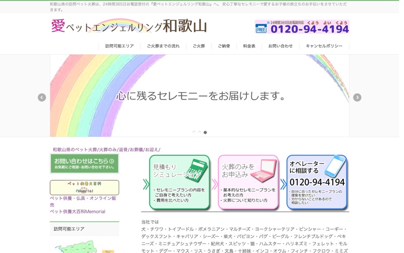Open the ペット供養大百科 Memorial banner image

point(84,187)
